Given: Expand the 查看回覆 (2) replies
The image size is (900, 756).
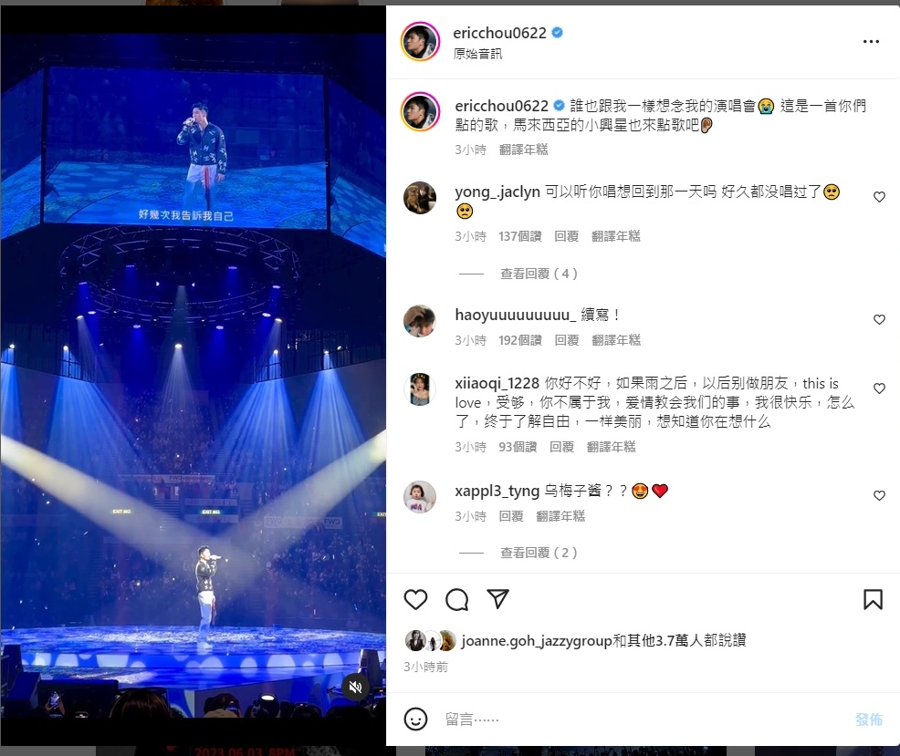Looking at the screenshot, I should [539, 553].
